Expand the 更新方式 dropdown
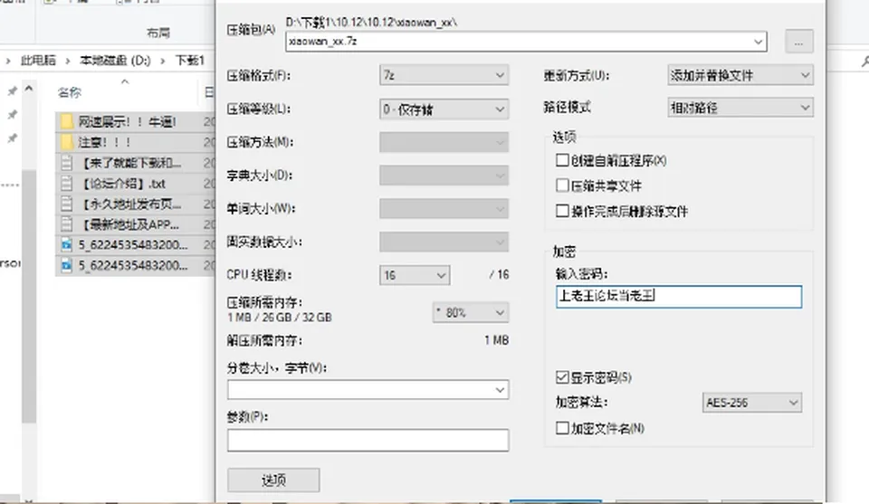This screenshot has width=869, height=504. pos(740,75)
